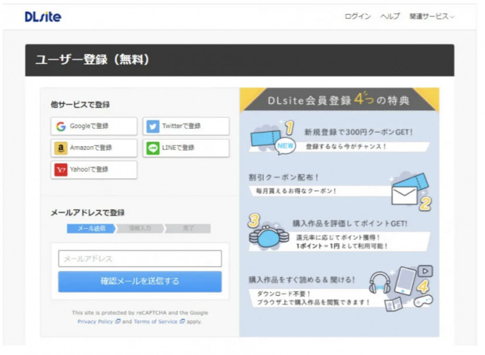Click ダウンロード不要! text
485x355 pixels.
point(284,293)
